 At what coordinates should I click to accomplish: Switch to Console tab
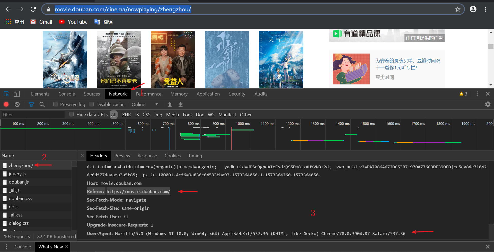coord(67,94)
